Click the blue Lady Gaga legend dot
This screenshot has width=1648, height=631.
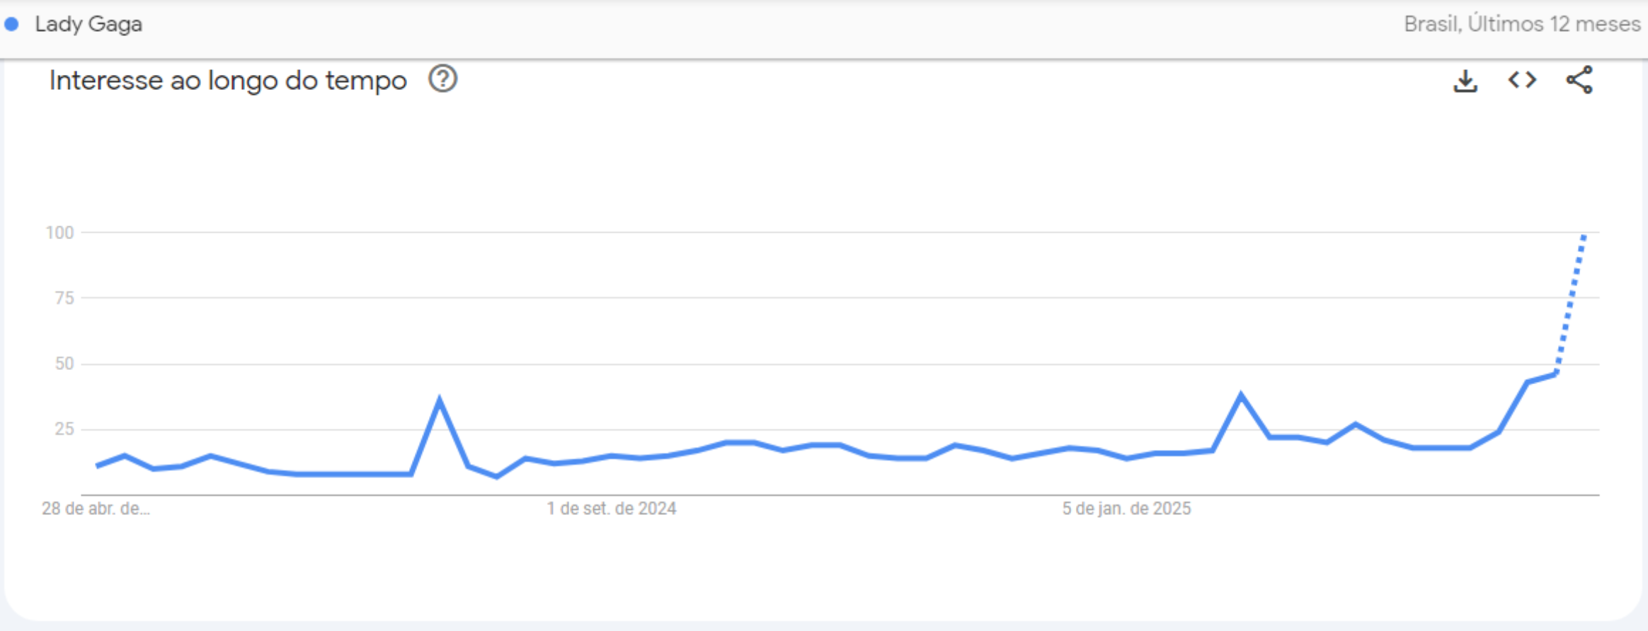point(12,24)
